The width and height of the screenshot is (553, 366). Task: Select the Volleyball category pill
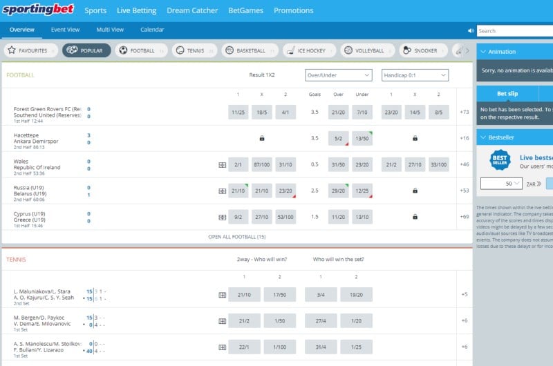pyautogui.click(x=368, y=50)
